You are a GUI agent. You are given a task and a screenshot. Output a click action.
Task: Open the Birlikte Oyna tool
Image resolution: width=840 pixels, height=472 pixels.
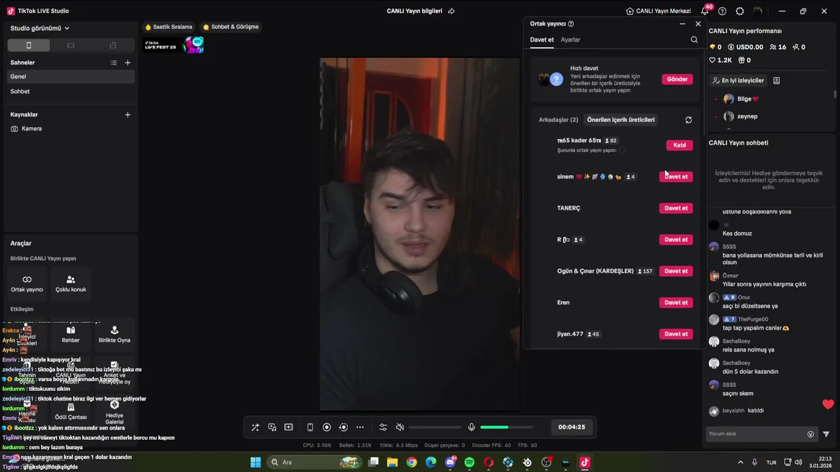tap(114, 334)
